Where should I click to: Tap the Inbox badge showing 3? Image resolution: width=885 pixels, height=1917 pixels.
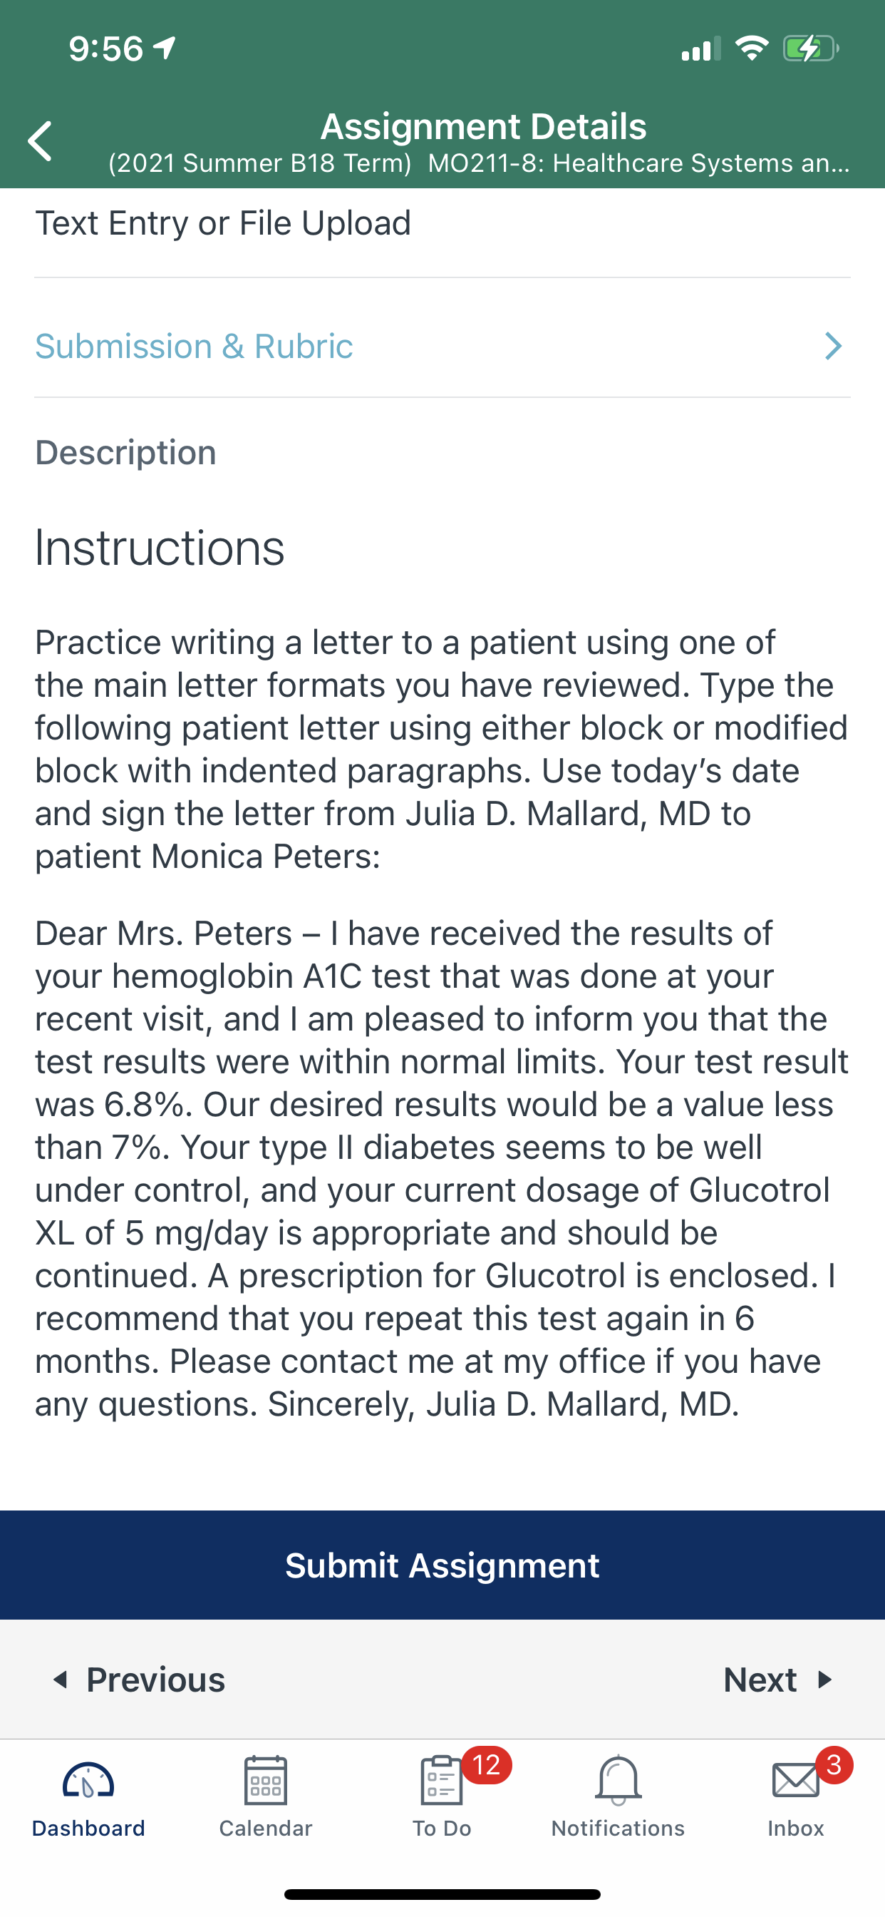pyautogui.click(x=834, y=1764)
